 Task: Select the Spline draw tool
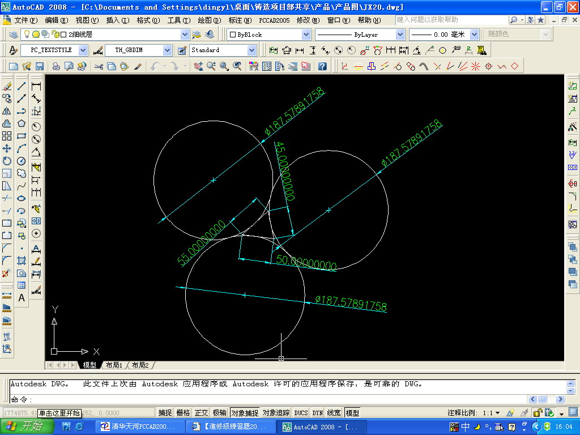pos(22,186)
